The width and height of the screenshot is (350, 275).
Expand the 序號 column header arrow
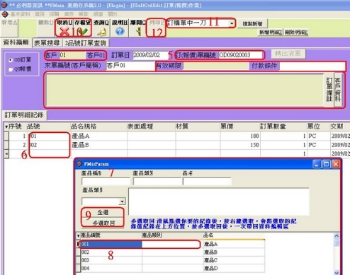pos(6,127)
